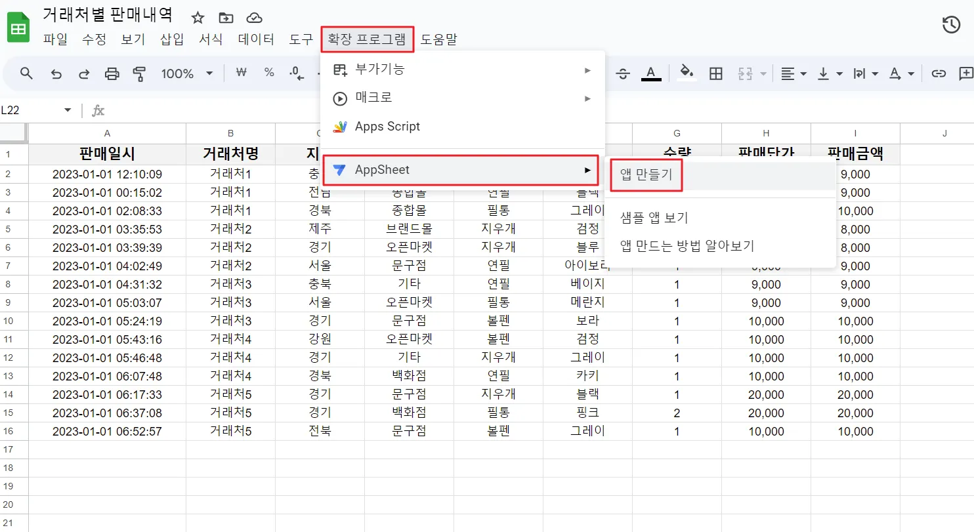Expand the 부가기능 submenu

tap(463, 70)
